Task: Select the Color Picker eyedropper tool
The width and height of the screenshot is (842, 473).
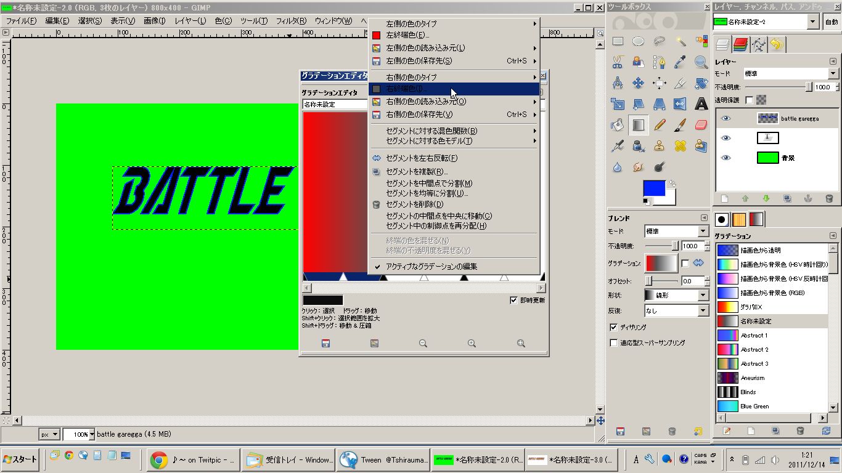Action: tap(681, 62)
